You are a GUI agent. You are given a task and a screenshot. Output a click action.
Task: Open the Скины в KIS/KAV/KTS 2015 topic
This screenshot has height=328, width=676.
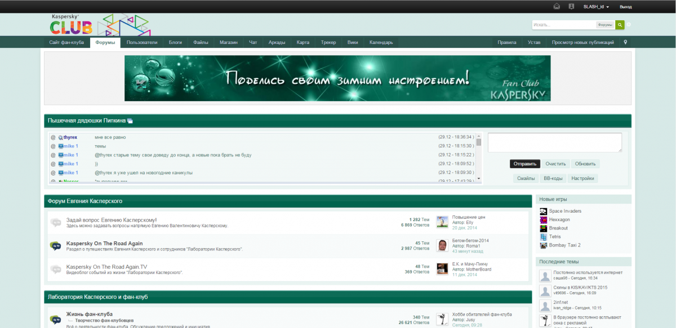click(580, 287)
